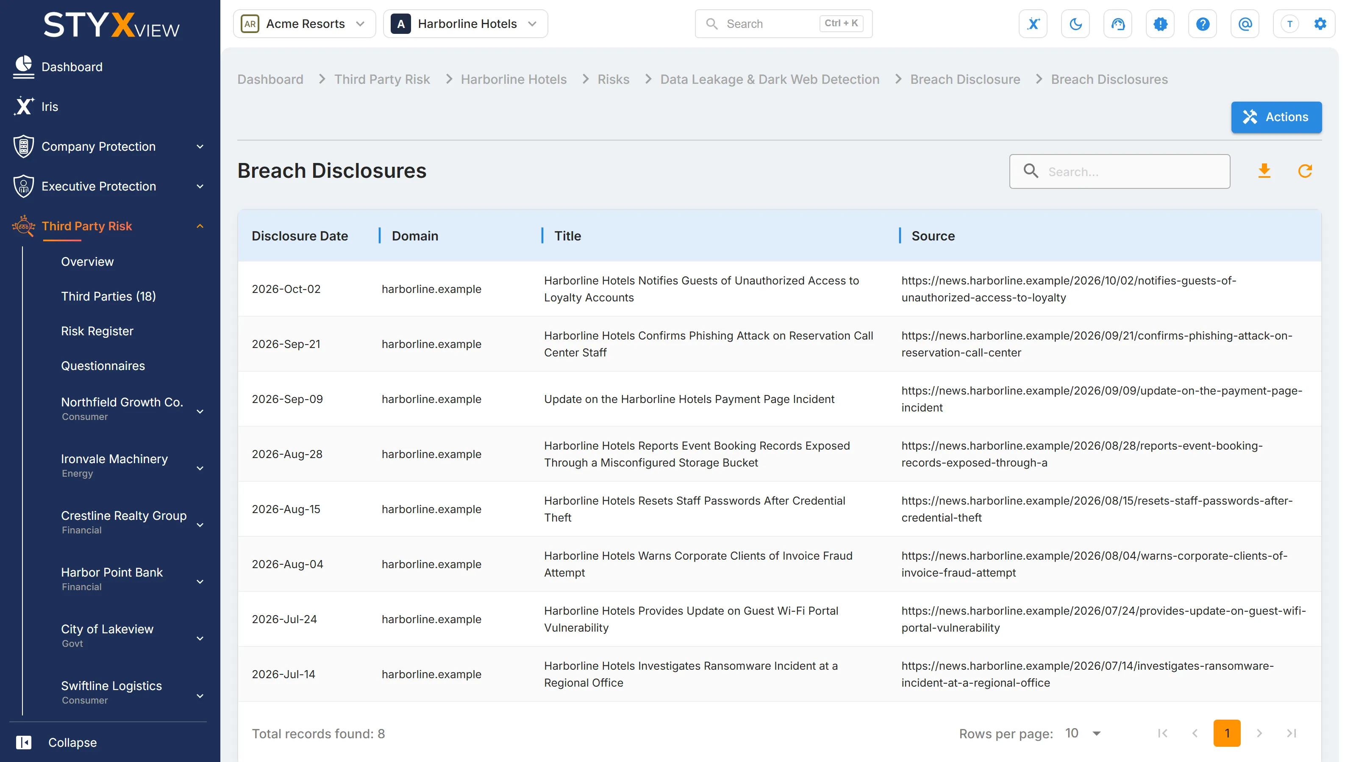Viewport: 1356px width, 762px height.
Task: Go to Data Leakage & Dark Web Detection breadcrumb
Action: coord(770,80)
